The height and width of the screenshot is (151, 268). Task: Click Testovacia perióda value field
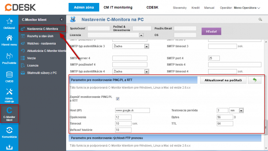tap(222, 110)
